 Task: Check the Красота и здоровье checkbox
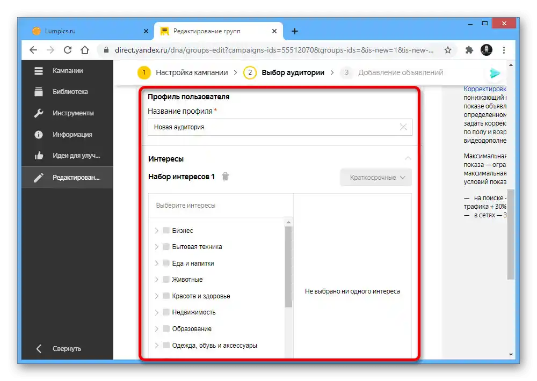pyautogui.click(x=166, y=296)
